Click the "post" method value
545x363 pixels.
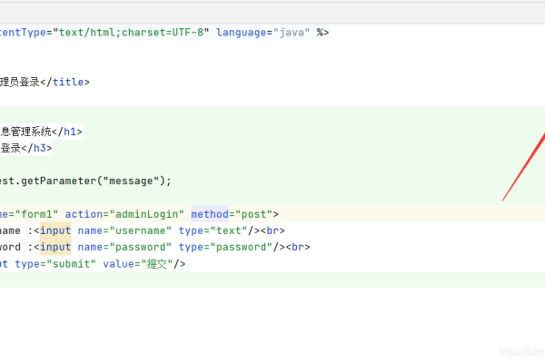[x=253, y=214]
